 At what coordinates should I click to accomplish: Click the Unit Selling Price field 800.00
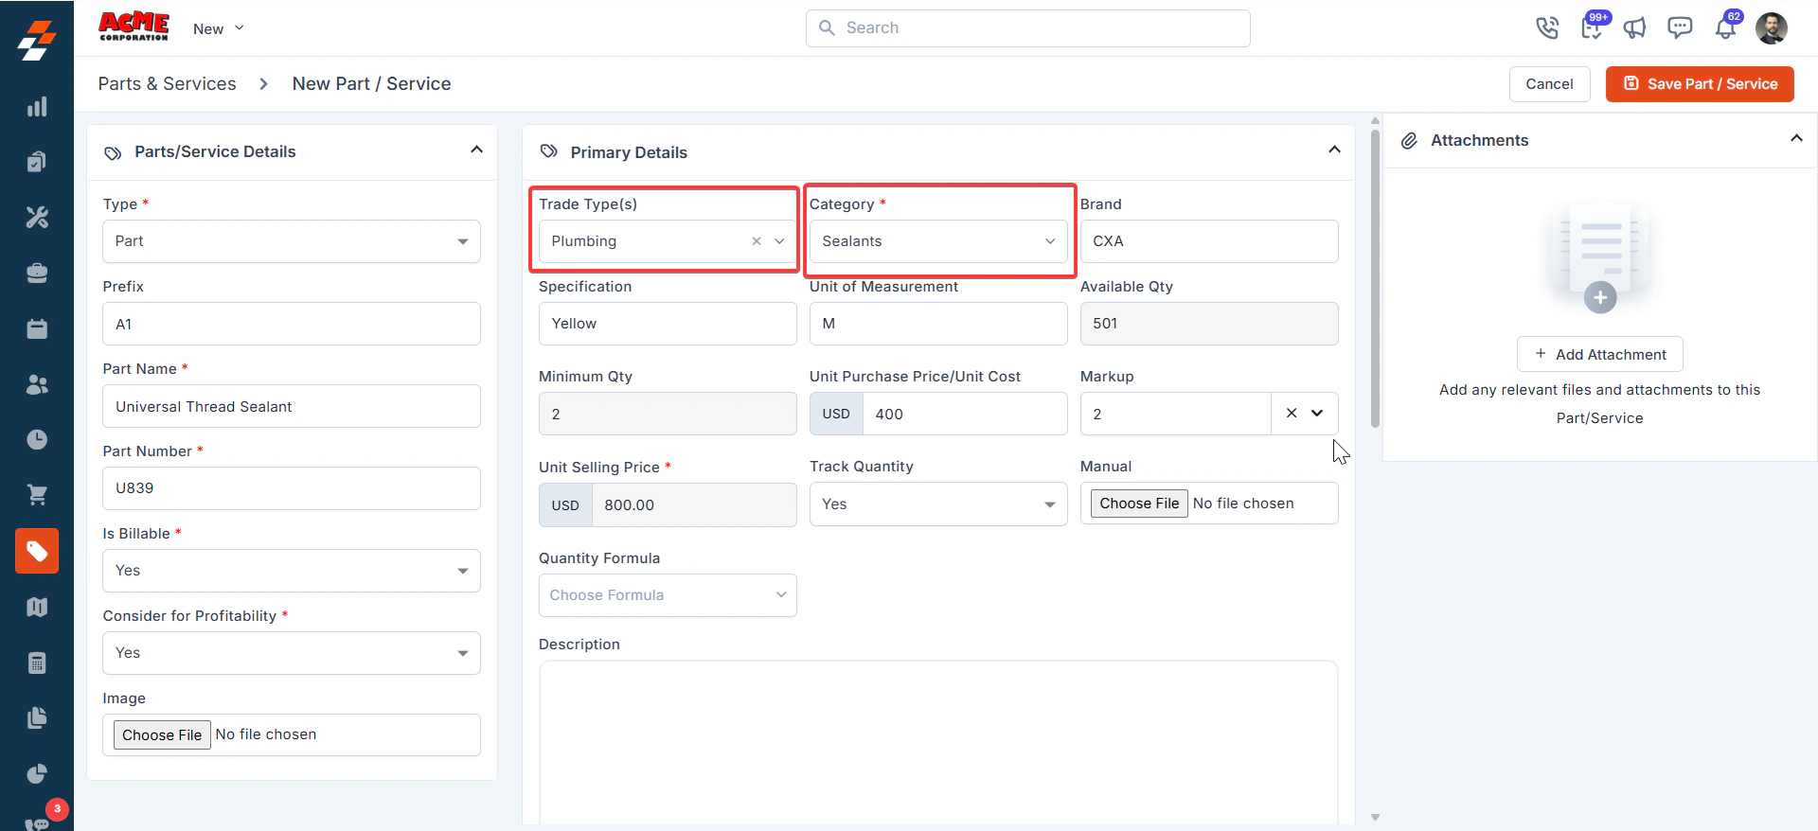click(694, 505)
